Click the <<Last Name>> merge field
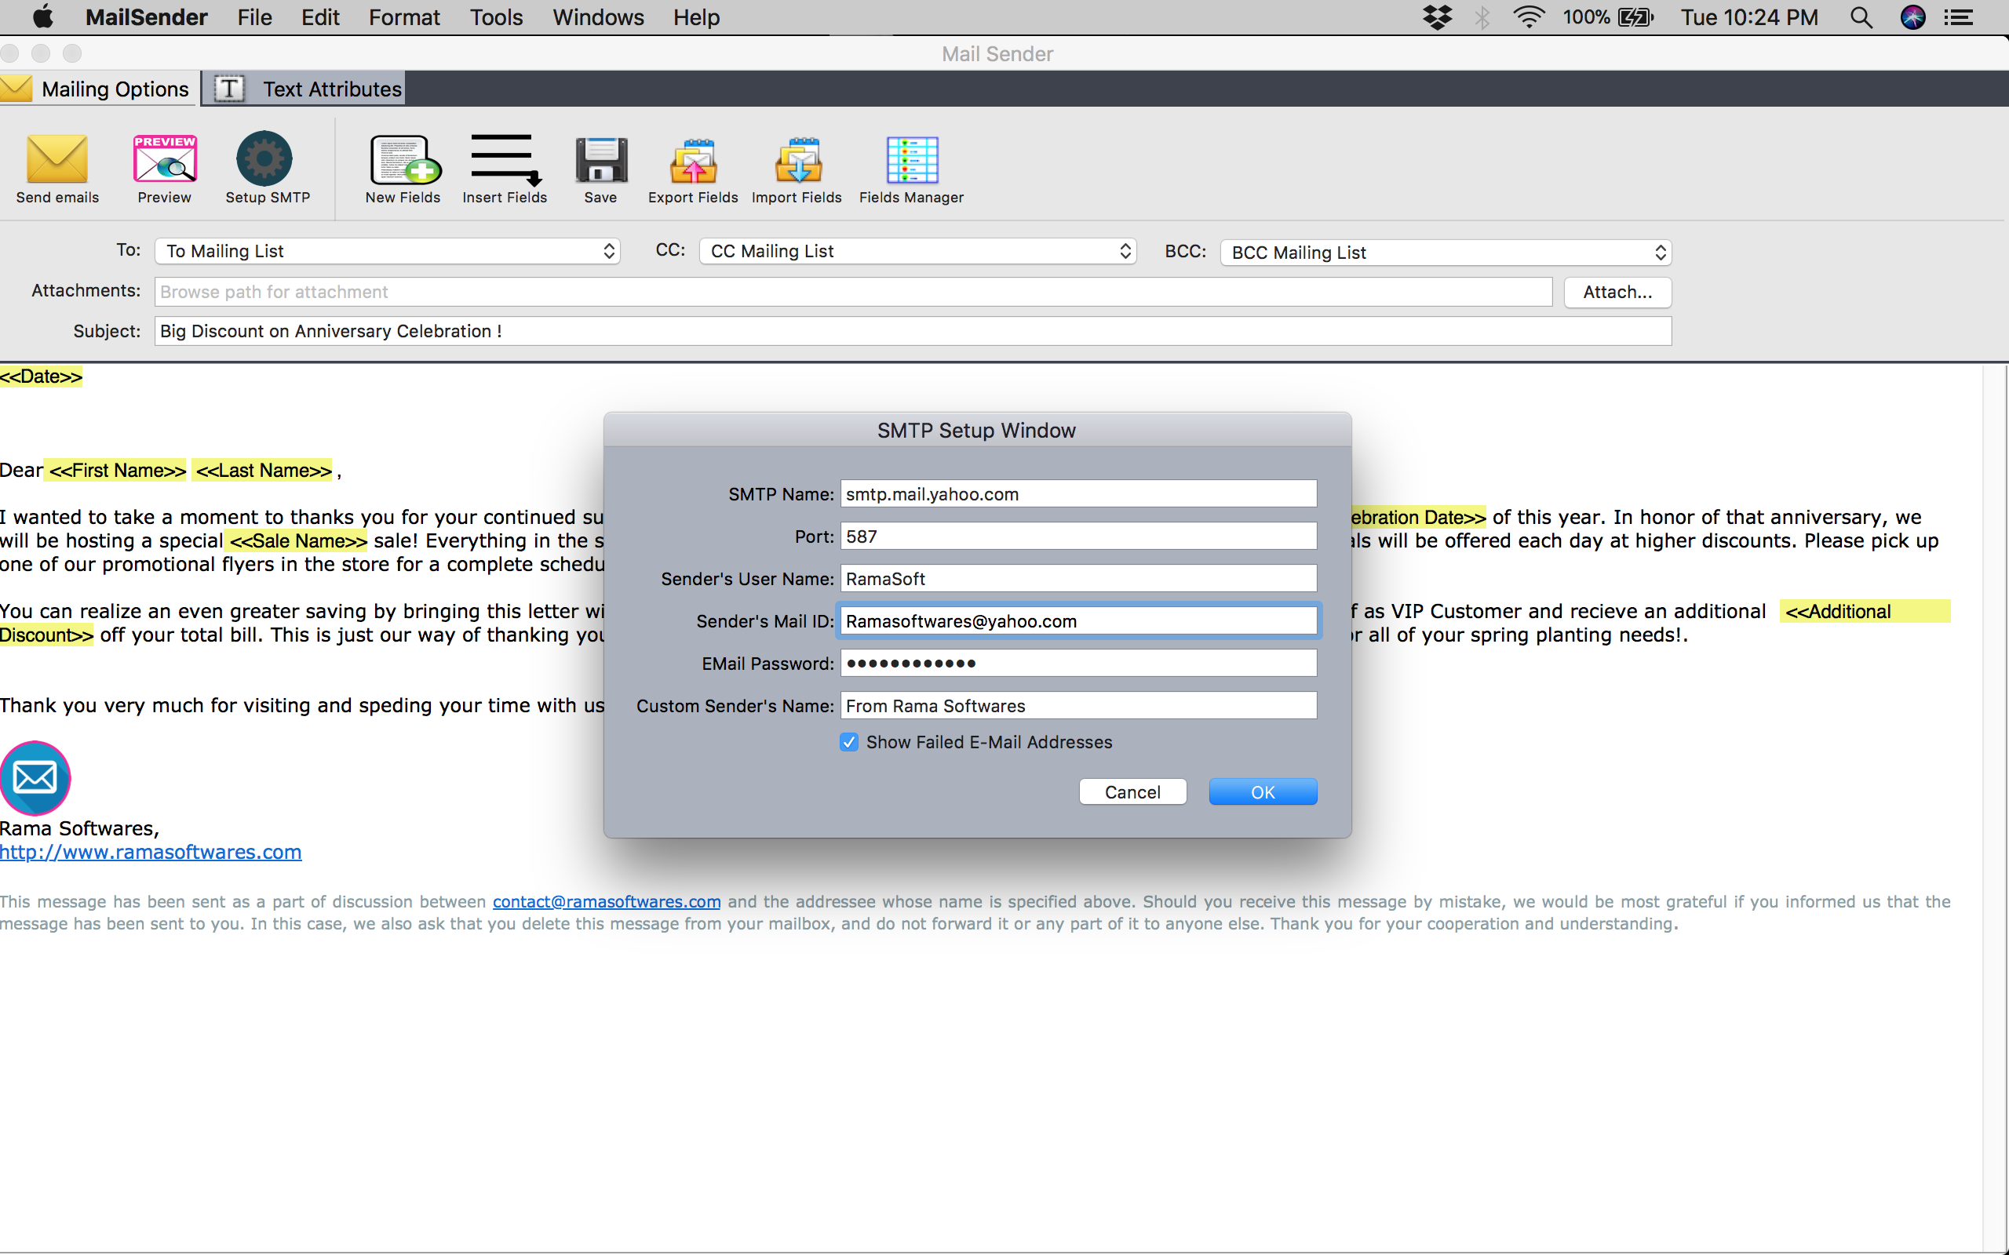Screen dimensions: 2009x1255 pos(264,471)
